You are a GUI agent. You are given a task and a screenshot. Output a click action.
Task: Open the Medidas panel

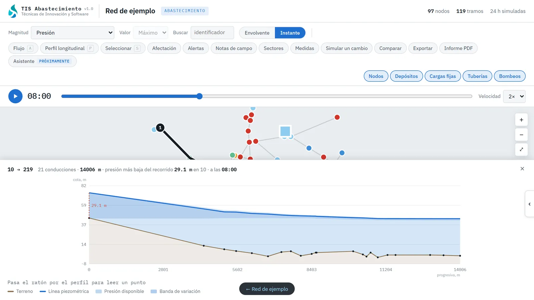(305, 48)
